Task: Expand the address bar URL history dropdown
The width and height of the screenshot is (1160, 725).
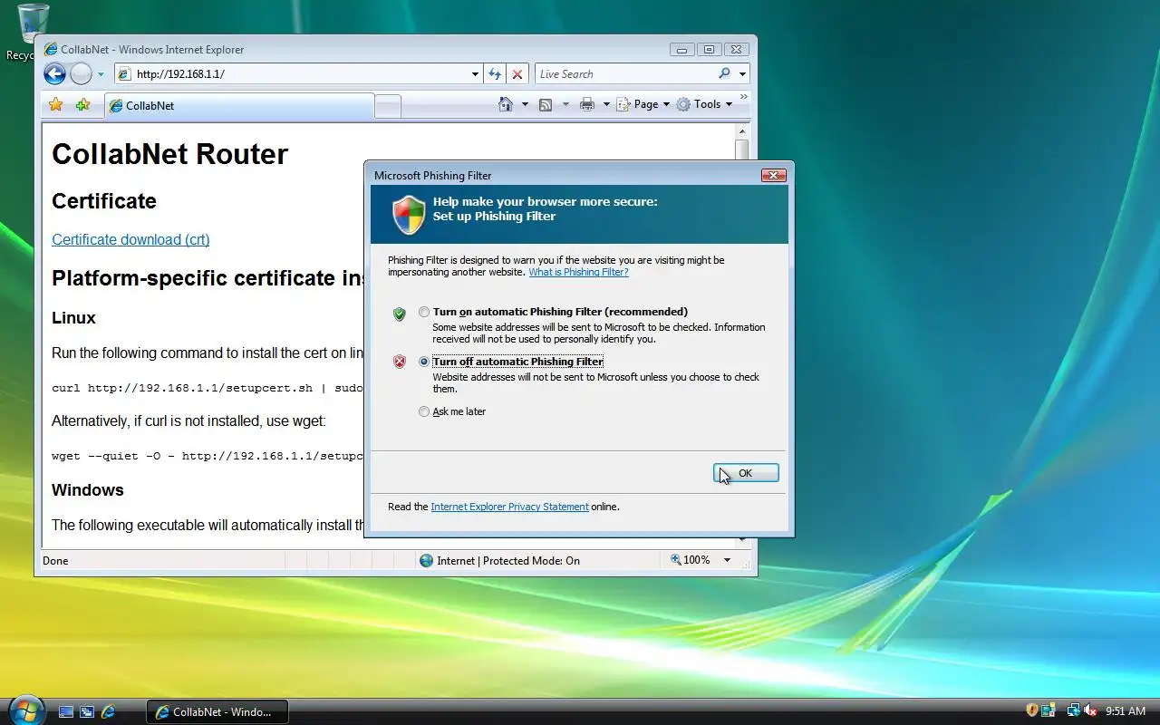Action: (476, 74)
